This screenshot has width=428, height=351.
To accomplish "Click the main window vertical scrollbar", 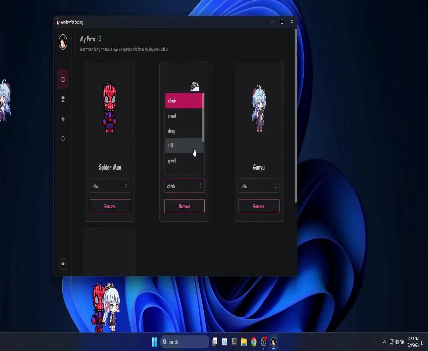I will coord(296,116).
